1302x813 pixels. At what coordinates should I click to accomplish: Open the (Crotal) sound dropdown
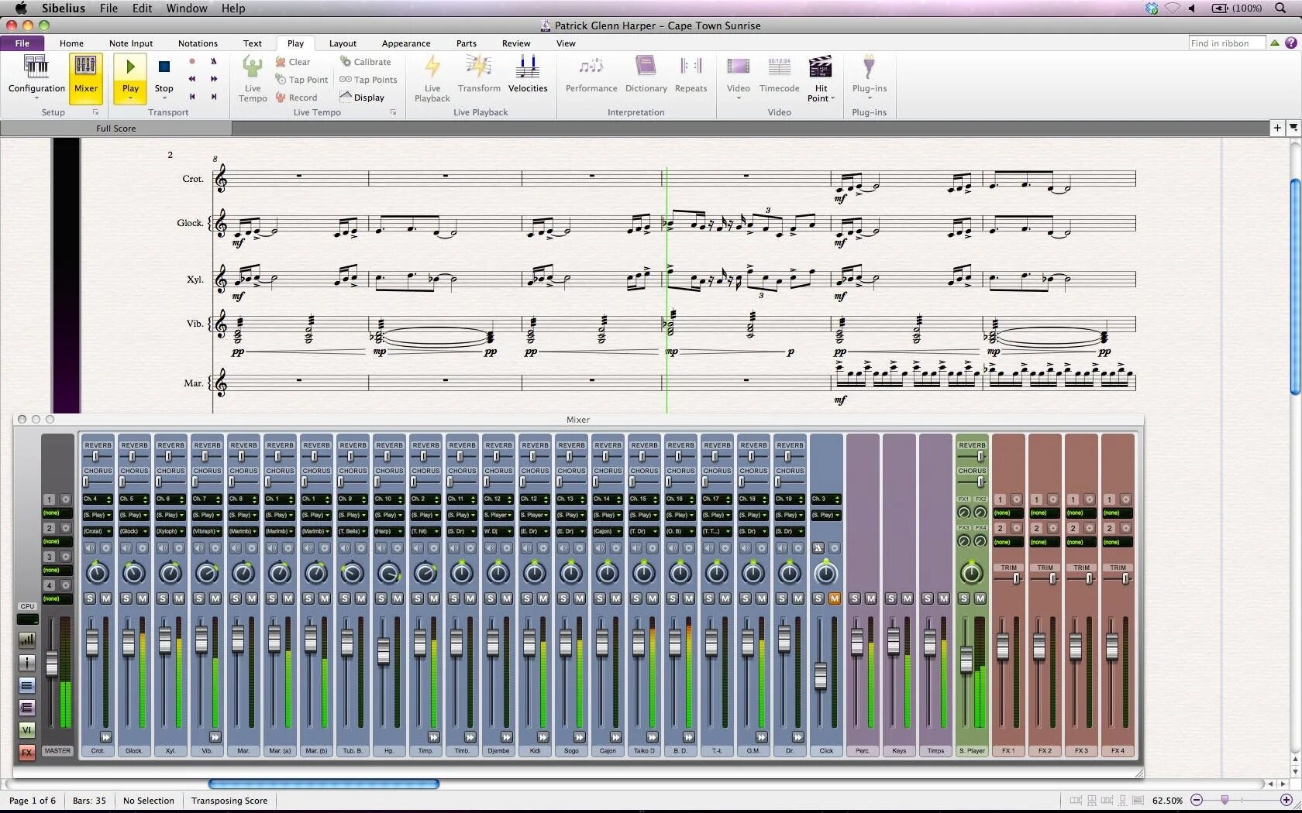pyautogui.click(x=98, y=531)
